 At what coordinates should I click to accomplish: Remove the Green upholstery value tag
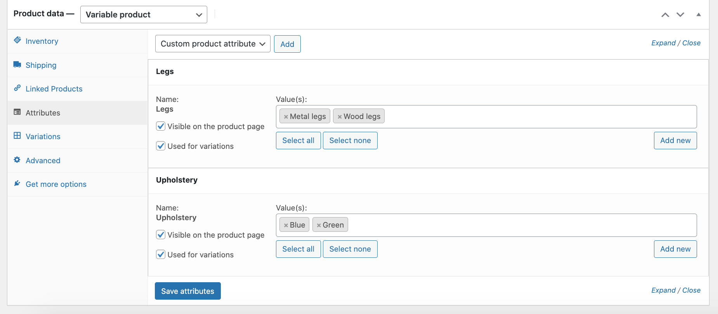tap(319, 225)
